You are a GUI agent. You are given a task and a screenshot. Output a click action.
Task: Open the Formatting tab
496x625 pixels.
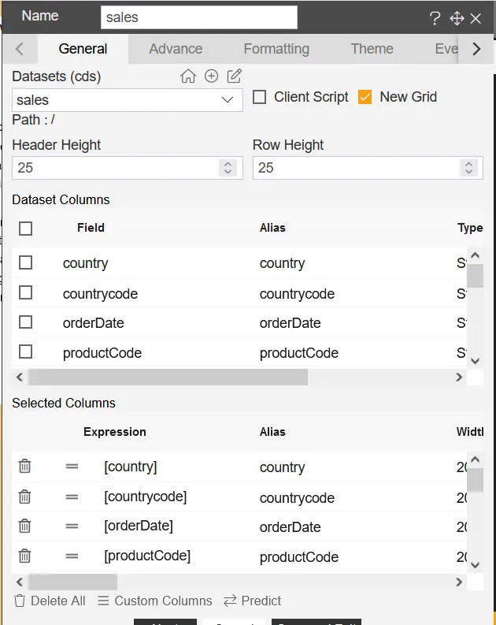276,49
